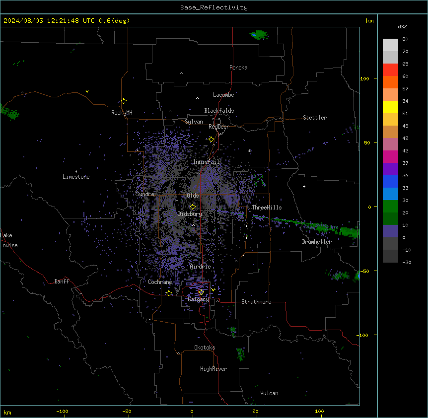
Task: Click the slate-blue 0-10 dBZ legend color
Action: click(x=390, y=231)
